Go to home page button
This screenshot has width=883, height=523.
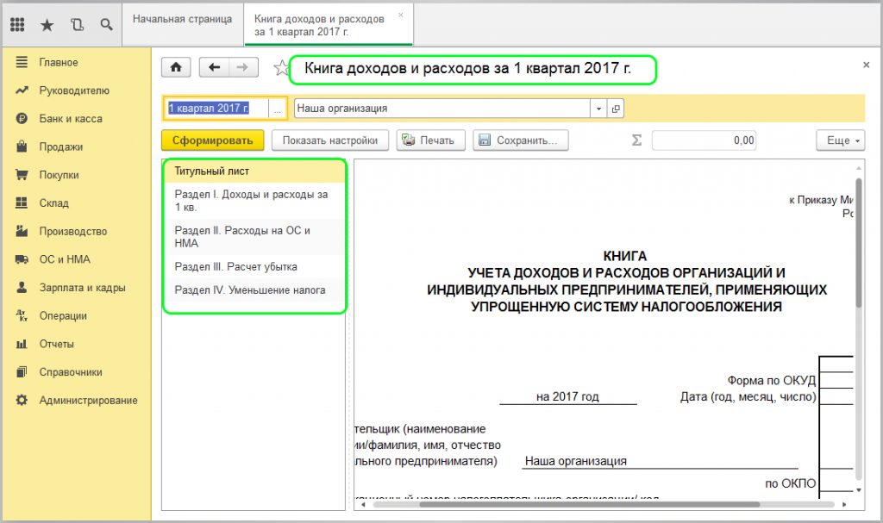point(176,68)
